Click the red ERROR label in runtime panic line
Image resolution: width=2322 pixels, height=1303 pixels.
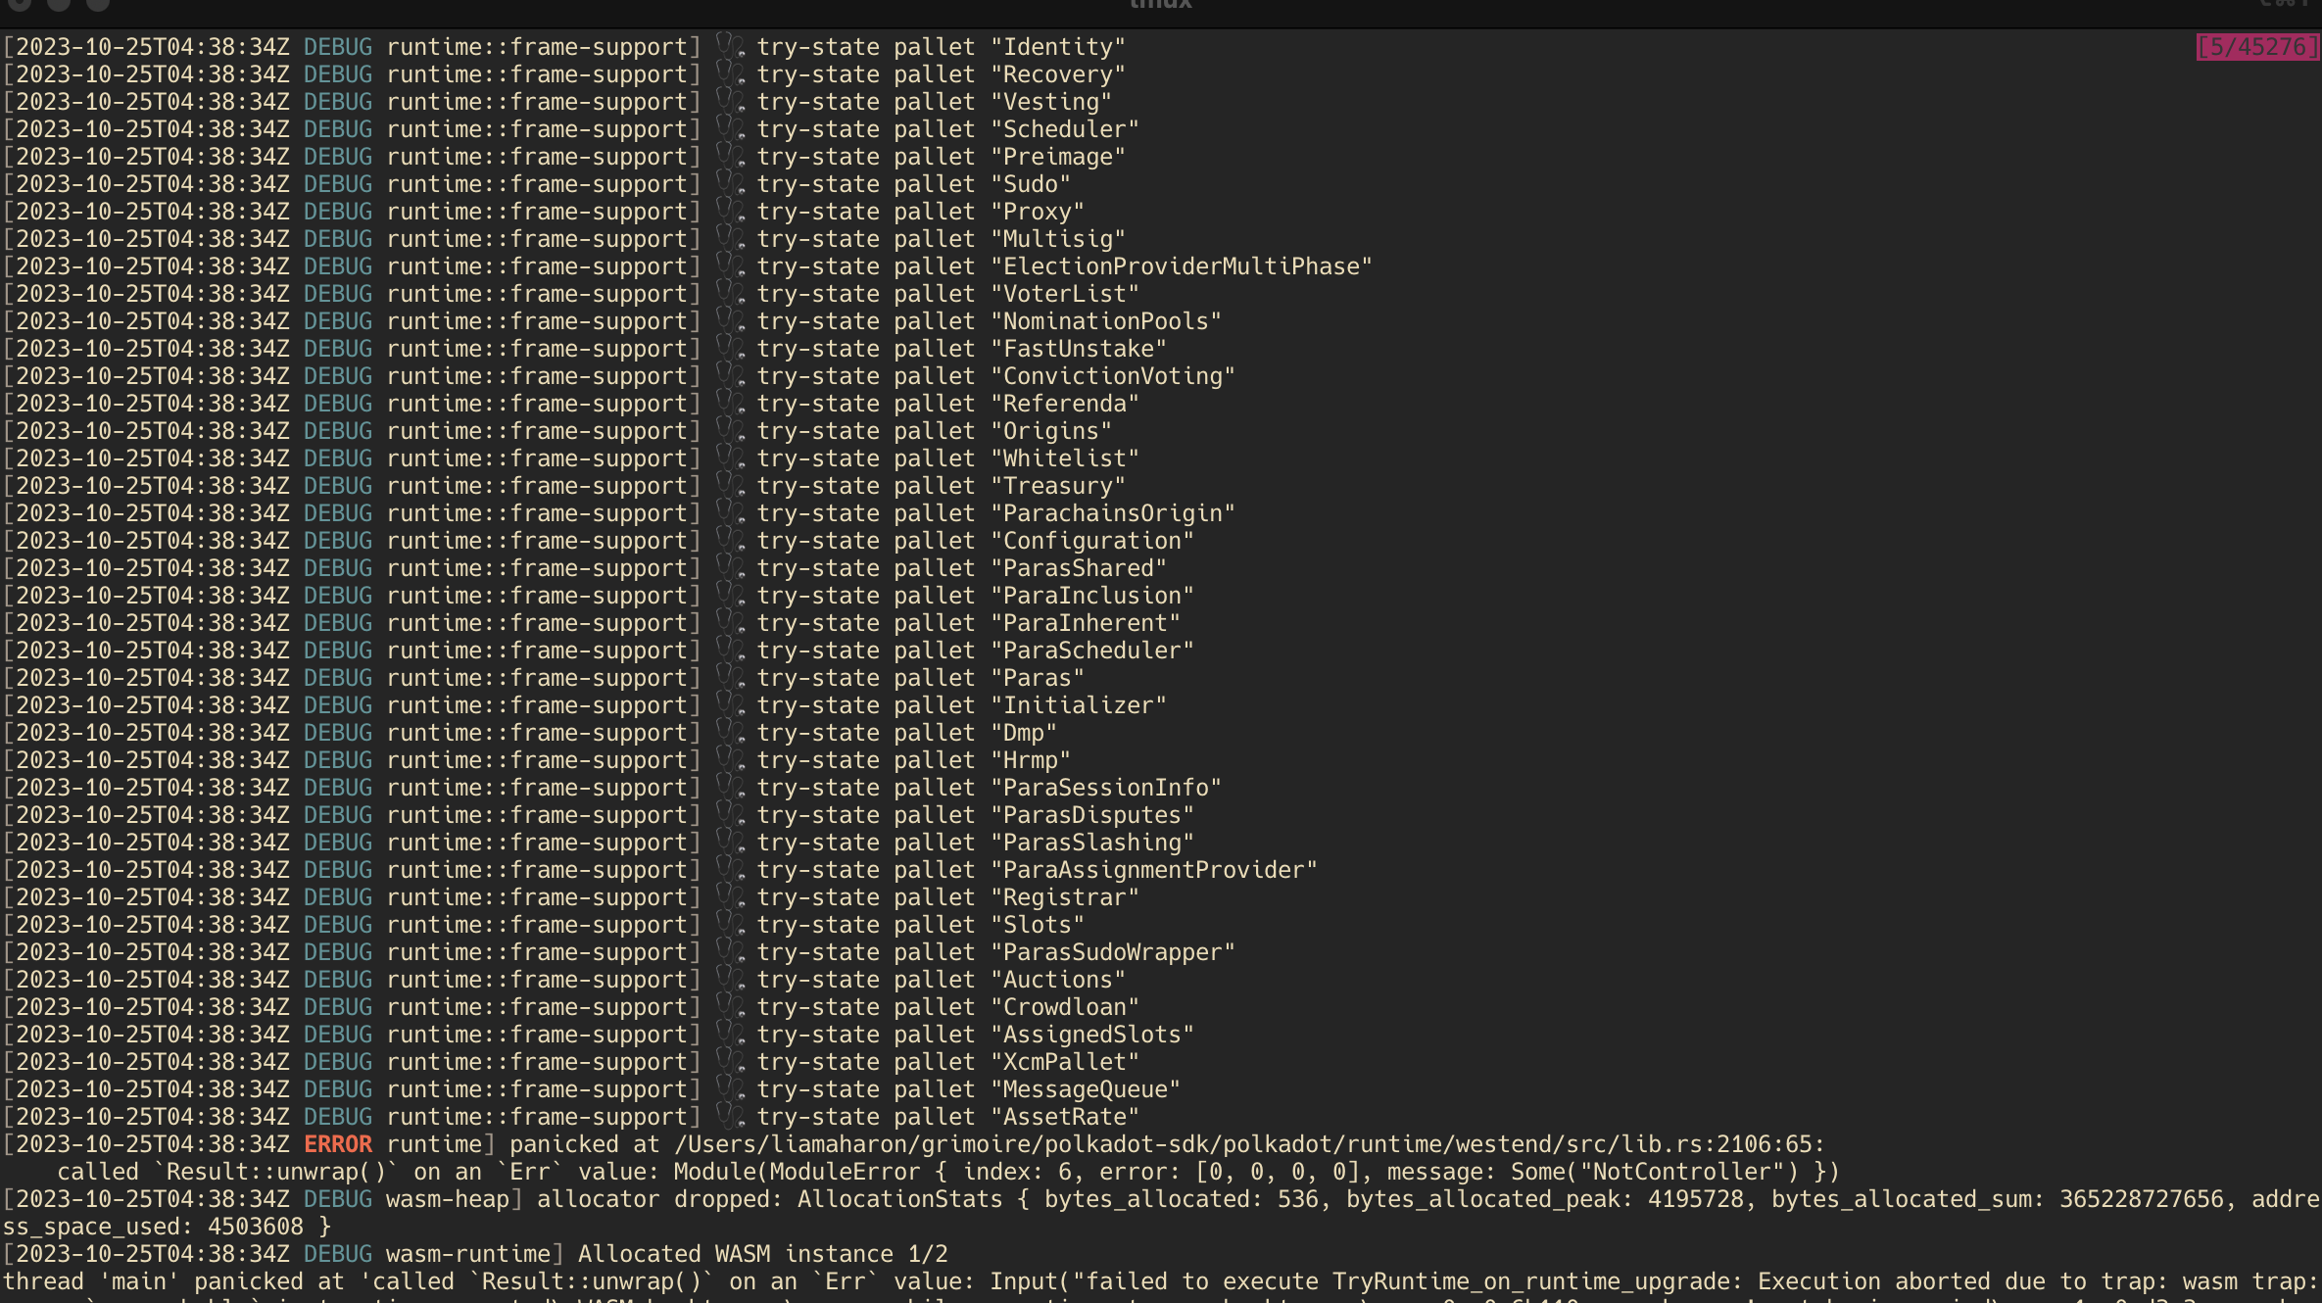(338, 1144)
